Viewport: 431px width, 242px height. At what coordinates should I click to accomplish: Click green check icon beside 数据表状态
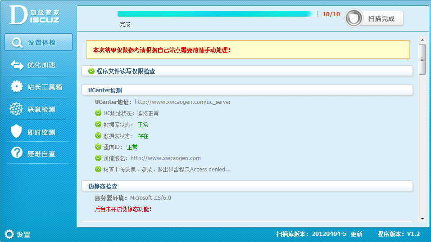coord(98,136)
